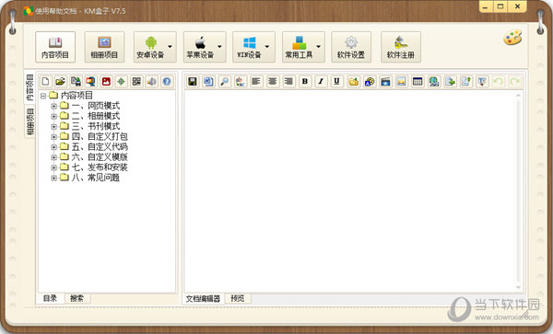This screenshot has height=334, width=553.
Task: Click the new blank document icon
Action: [45, 82]
